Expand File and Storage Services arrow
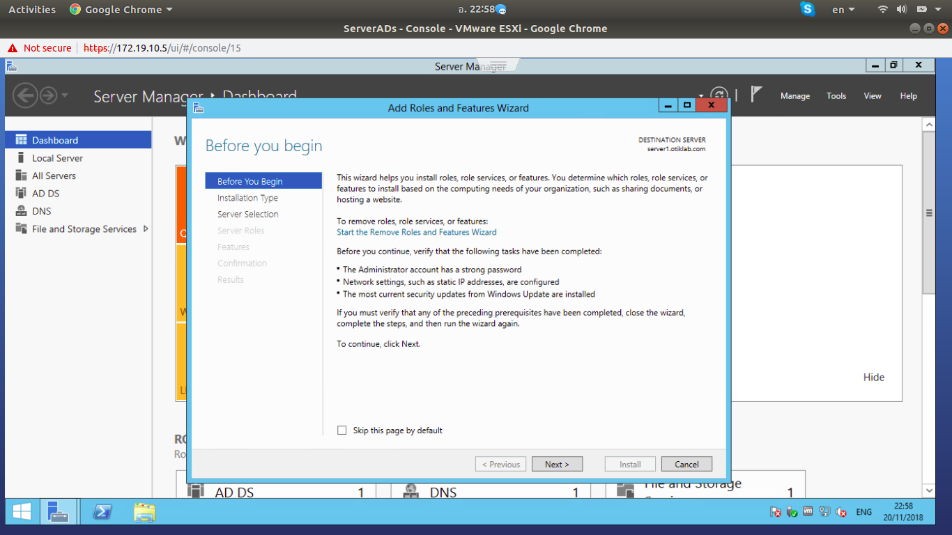Image resolution: width=952 pixels, height=535 pixels. (x=146, y=228)
